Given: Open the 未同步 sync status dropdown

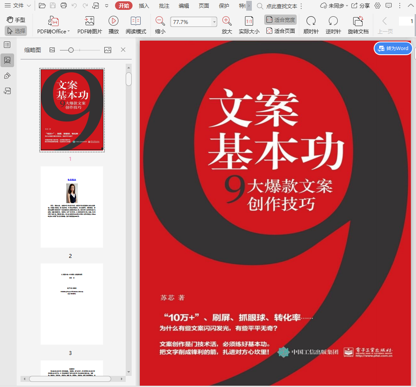Looking at the screenshot, I should coord(338,6).
